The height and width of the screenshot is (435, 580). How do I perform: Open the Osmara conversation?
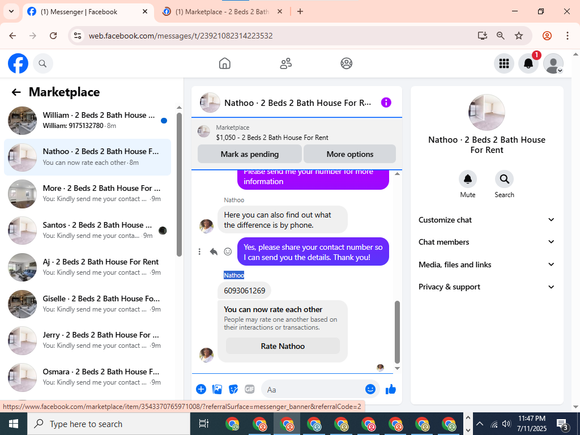click(88, 377)
